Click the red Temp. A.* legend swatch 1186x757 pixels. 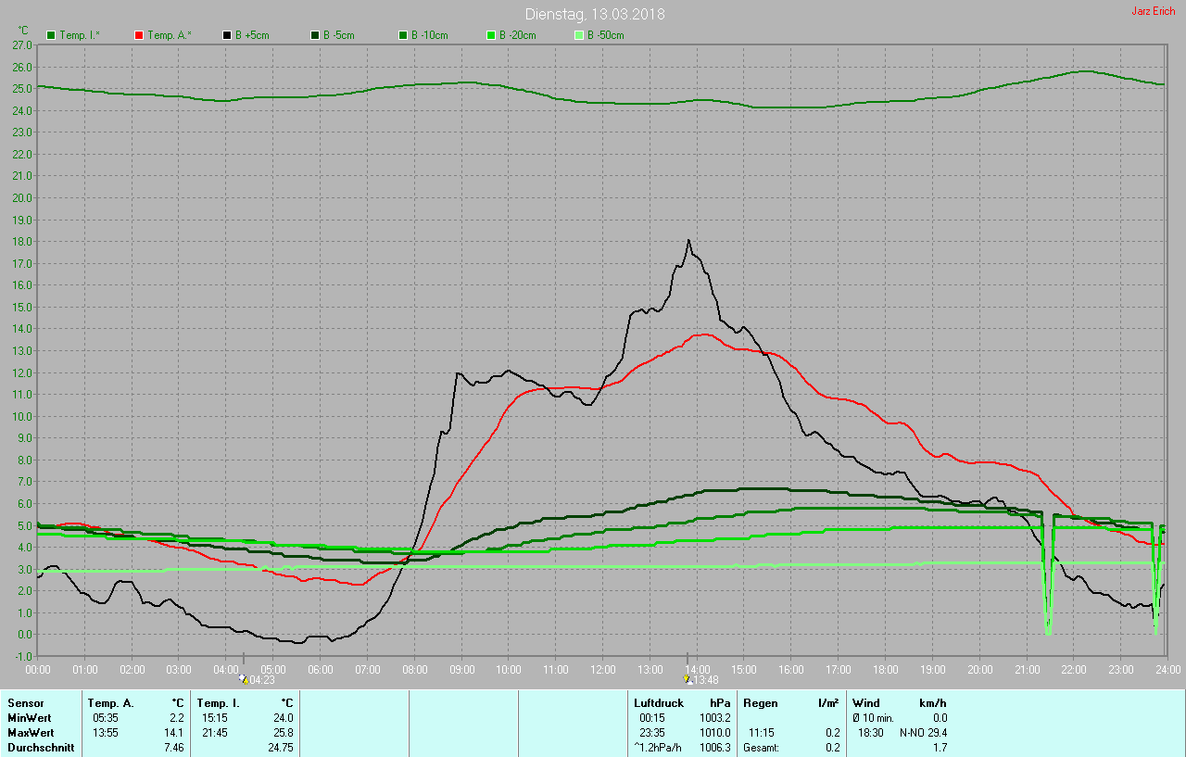[139, 35]
